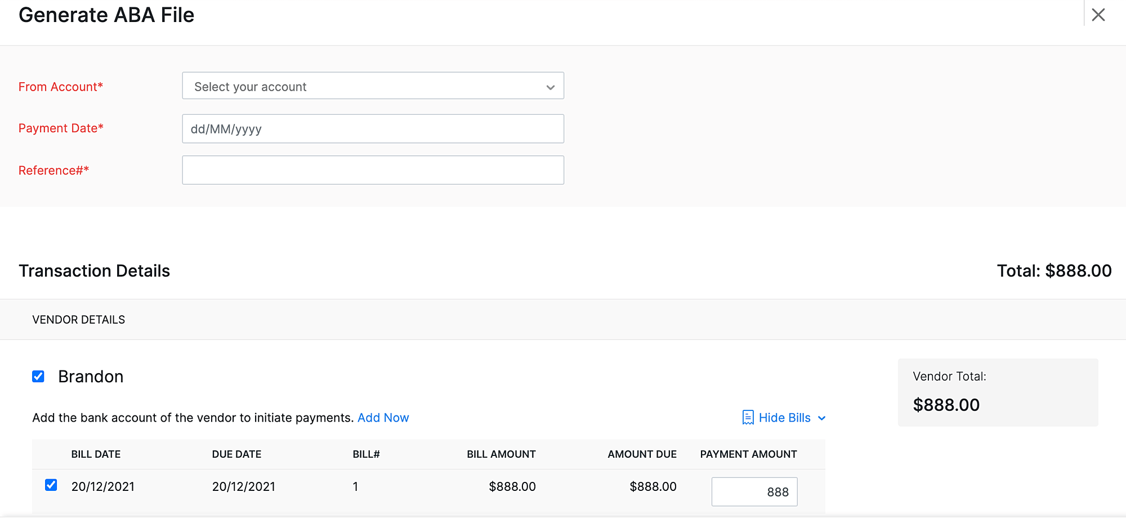
Task: Click the Brandon vendor name
Action: (91, 377)
